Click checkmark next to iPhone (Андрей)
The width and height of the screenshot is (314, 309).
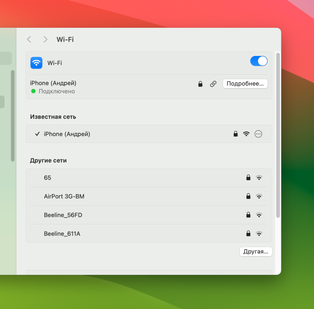tap(37, 134)
